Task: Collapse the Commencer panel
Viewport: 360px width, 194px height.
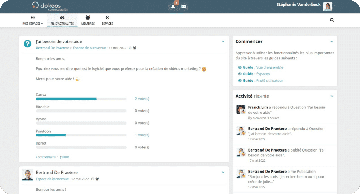Action: (x=332, y=42)
